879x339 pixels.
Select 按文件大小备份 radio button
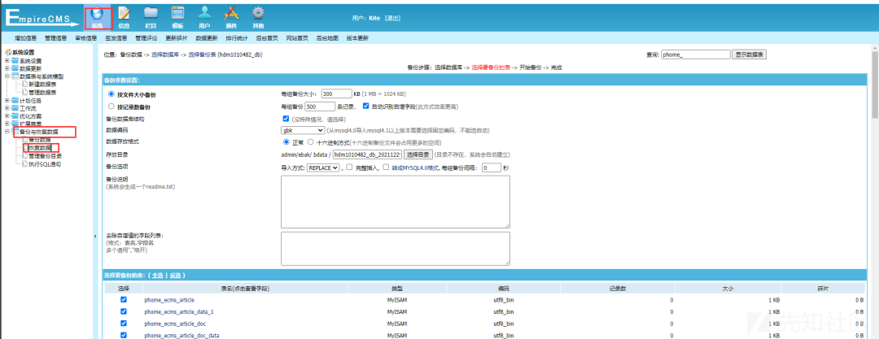pyautogui.click(x=111, y=94)
